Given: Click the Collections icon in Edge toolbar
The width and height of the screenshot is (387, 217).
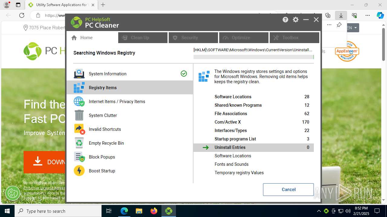Looking at the screenshot, I should [x=328, y=15].
